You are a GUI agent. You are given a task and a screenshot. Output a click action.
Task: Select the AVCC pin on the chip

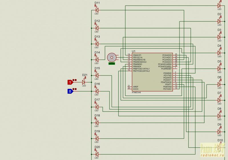(x=136, y=89)
